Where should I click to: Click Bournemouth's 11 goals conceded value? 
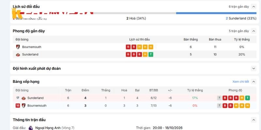point(215,47)
